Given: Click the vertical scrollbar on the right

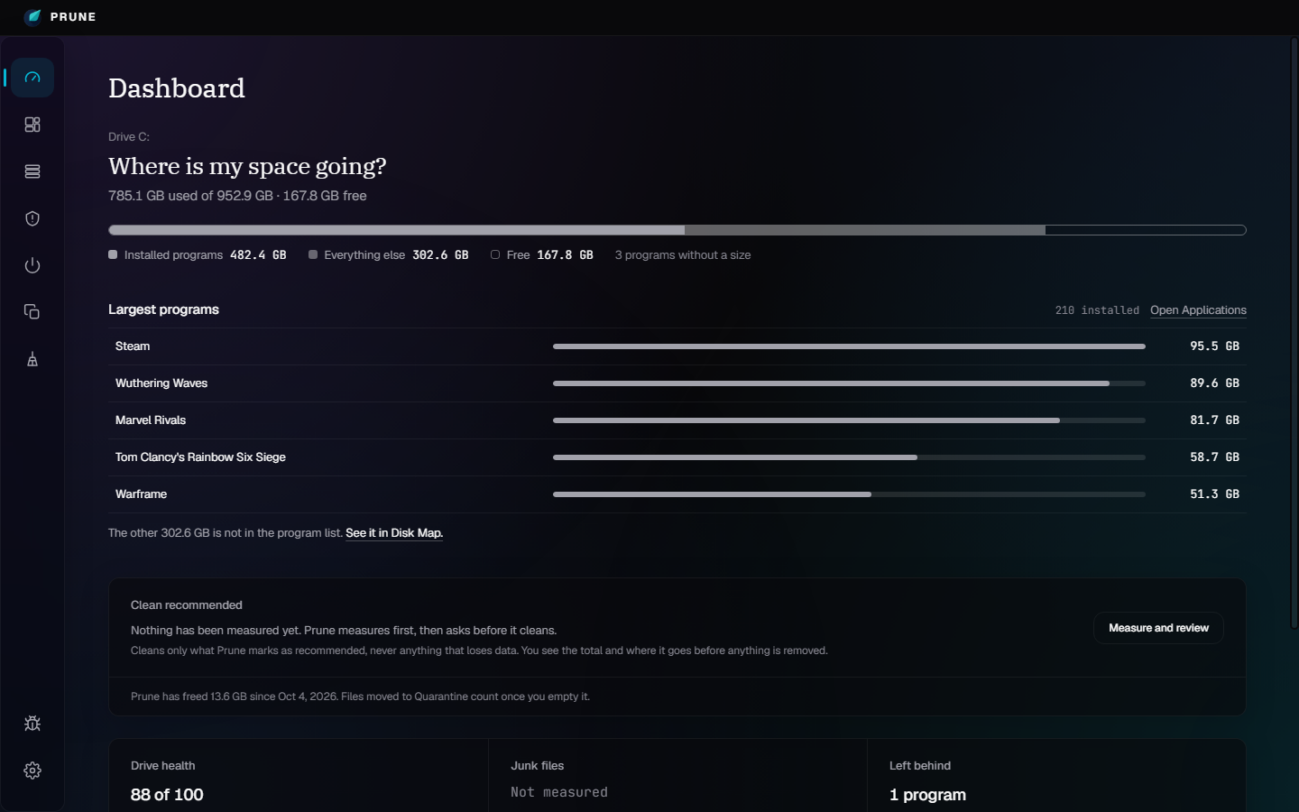Looking at the screenshot, I should 1294,334.
